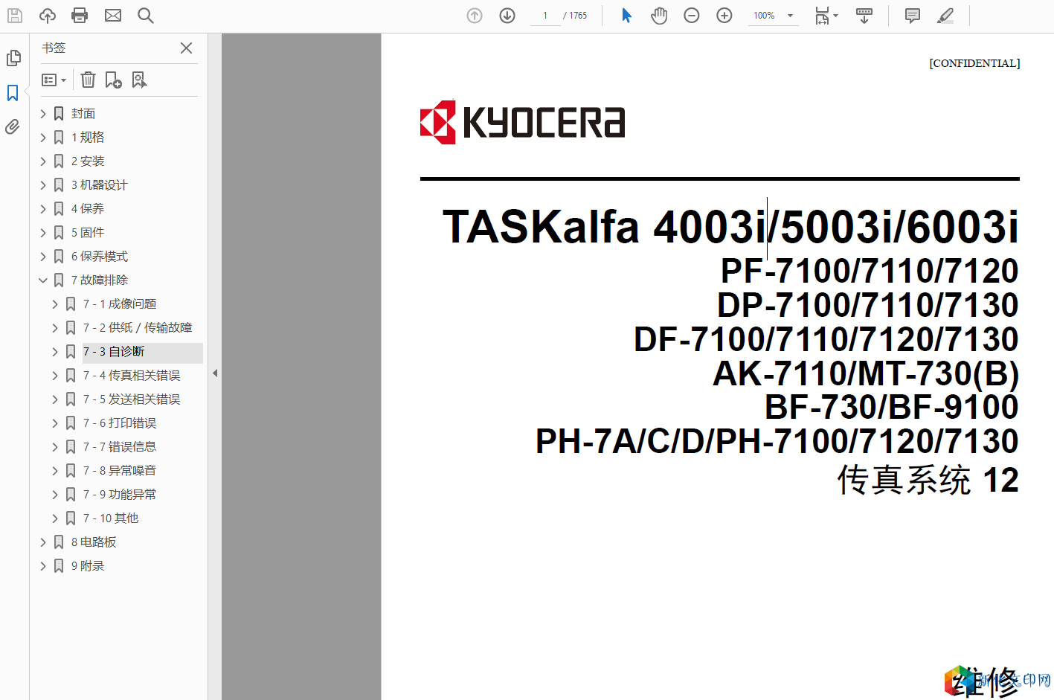Collapse the navigation pane with the divider arrow

215,373
